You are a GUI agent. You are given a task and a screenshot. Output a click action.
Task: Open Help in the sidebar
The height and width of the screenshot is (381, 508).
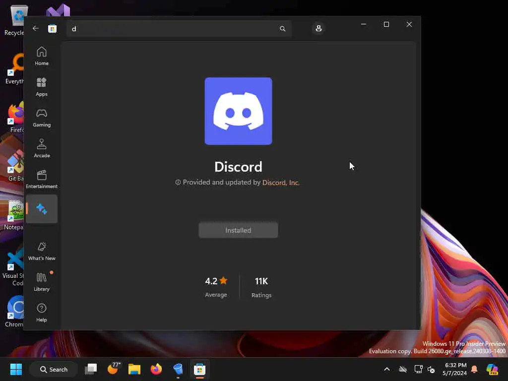click(42, 313)
